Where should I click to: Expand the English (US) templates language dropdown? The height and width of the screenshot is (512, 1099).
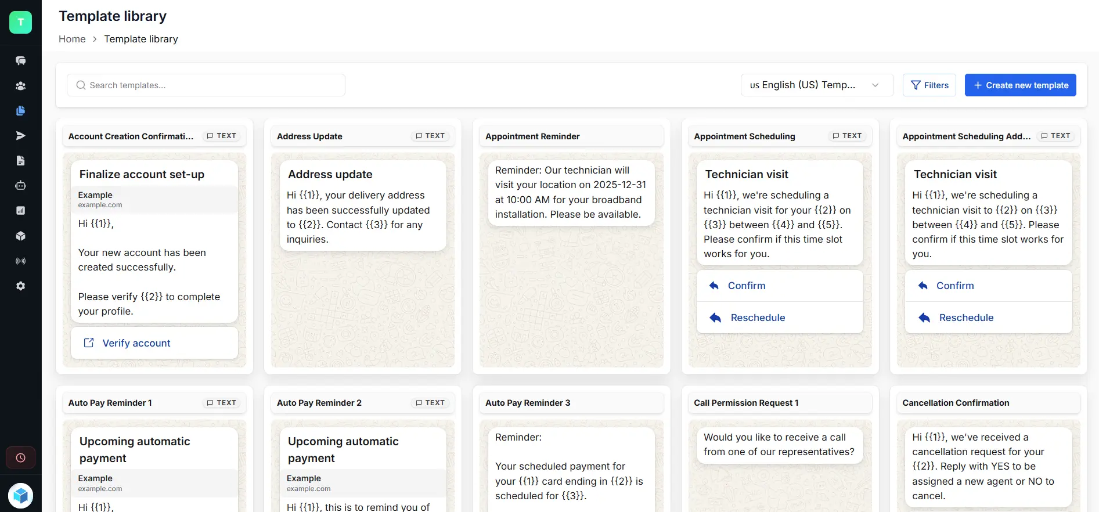pos(816,85)
